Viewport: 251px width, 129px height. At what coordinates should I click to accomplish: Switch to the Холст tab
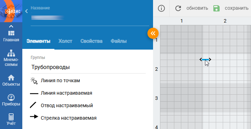tap(65, 41)
